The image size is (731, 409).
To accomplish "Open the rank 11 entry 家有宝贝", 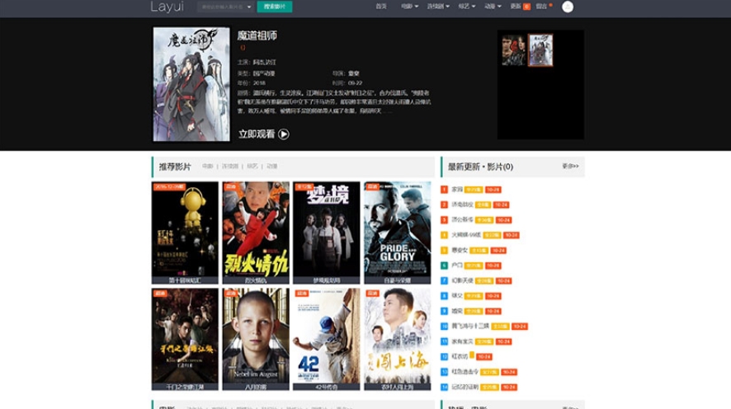I will click(463, 341).
